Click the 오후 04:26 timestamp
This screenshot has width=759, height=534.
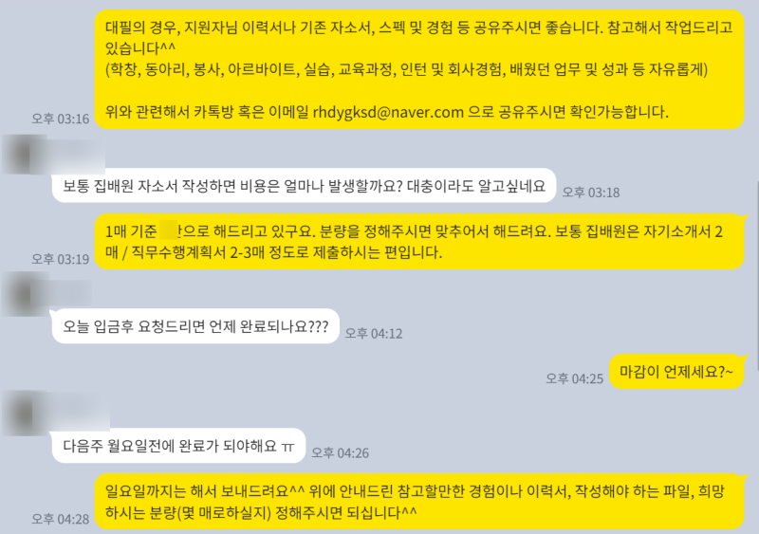pos(340,453)
